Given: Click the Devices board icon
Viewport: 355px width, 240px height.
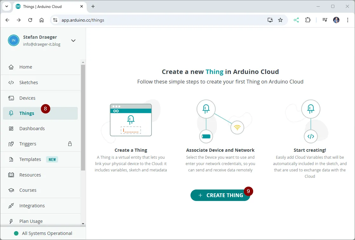Looking at the screenshot, I should point(11,98).
